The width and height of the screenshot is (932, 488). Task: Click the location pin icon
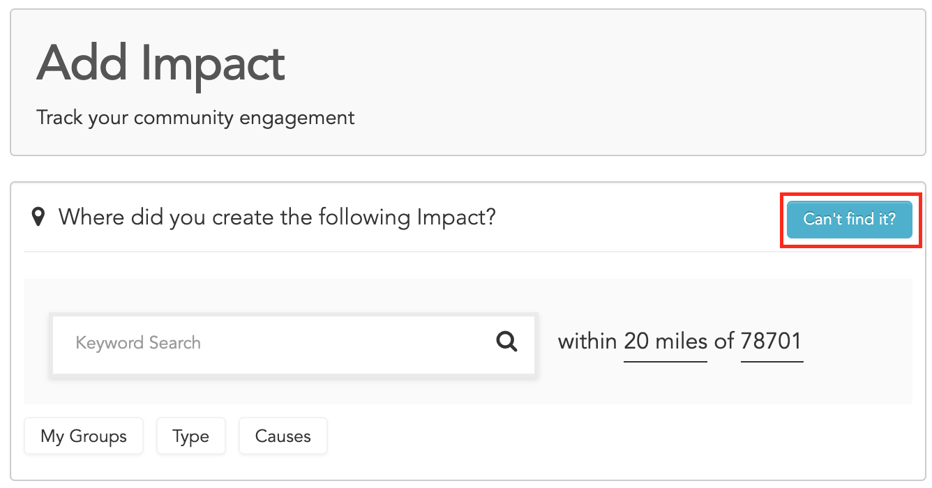point(39,218)
